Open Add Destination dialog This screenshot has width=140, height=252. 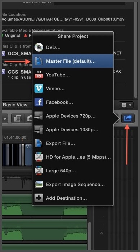coord(73,198)
